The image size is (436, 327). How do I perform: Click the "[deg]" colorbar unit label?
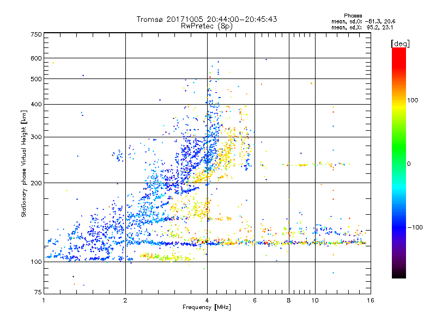point(400,44)
